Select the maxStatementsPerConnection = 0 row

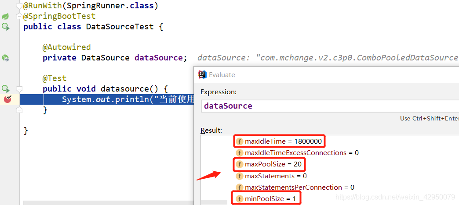[295, 187]
